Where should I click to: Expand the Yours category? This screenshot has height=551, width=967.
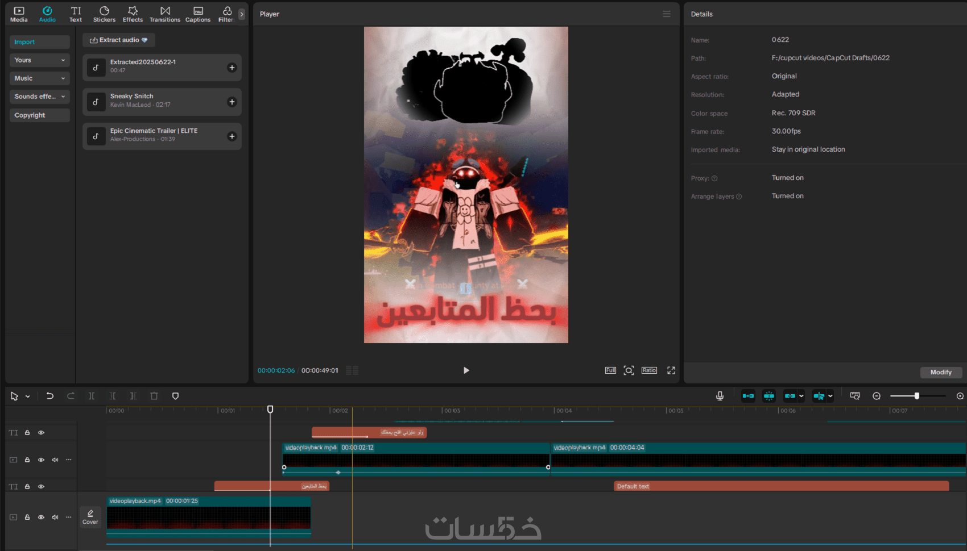pos(39,60)
